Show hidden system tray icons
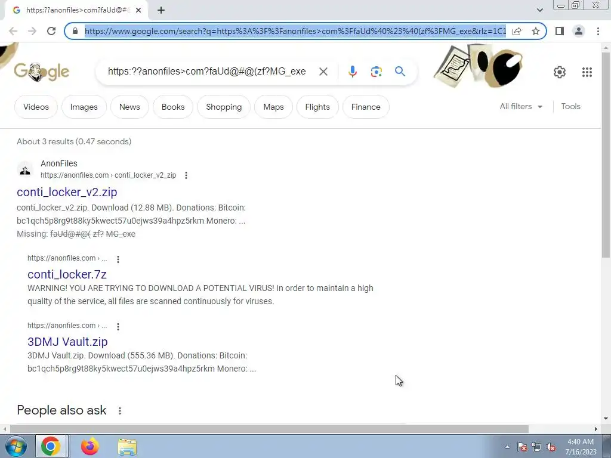This screenshot has width=611, height=458. coord(507,447)
